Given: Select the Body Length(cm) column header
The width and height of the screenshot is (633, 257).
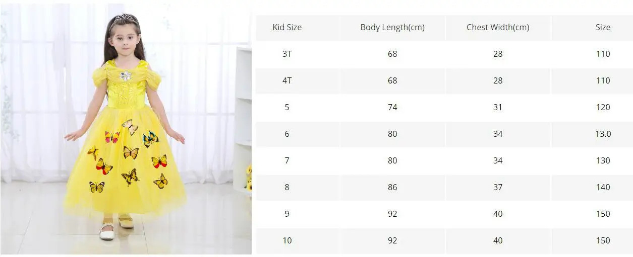Looking at the screenshot, I should [x=392, y=27].
